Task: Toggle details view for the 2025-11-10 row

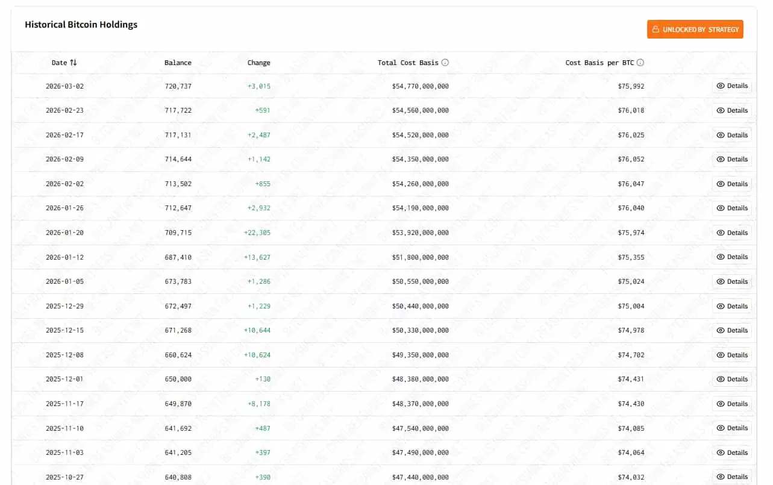Action: pyautogui.click(x=731, y=428)
